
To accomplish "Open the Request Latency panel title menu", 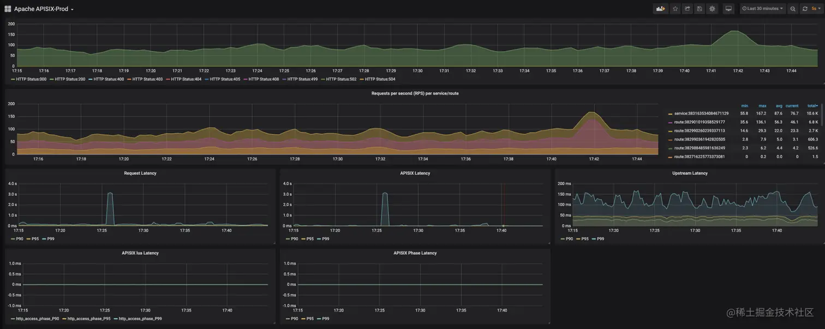I will click(x=140, y=174).
